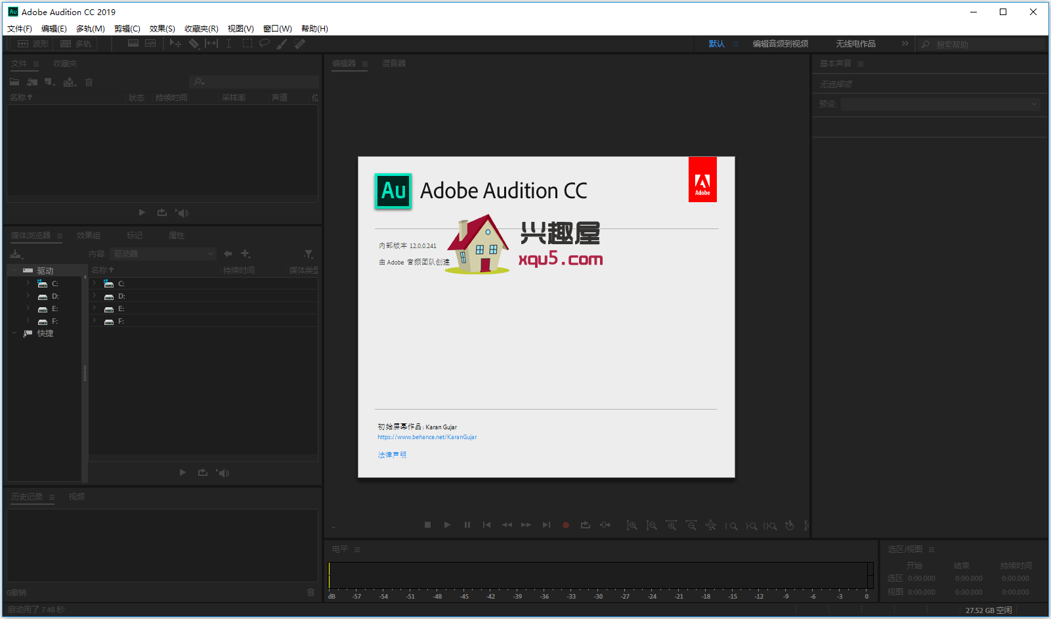Select the Spot Healing Brush tool
Image resolution: width=1051 pixels, height=619 pixels.
click(x=299, y=43)
